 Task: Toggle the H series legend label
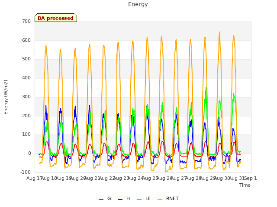(128, 198)
